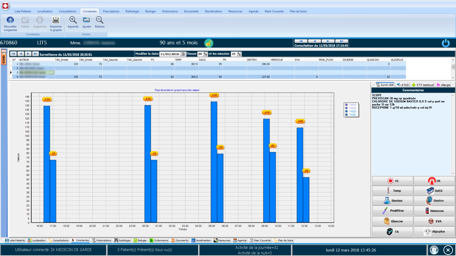Click the table's vertical scrollbar thumb
The width and height of the screenshot is (456, 256).
453,67
